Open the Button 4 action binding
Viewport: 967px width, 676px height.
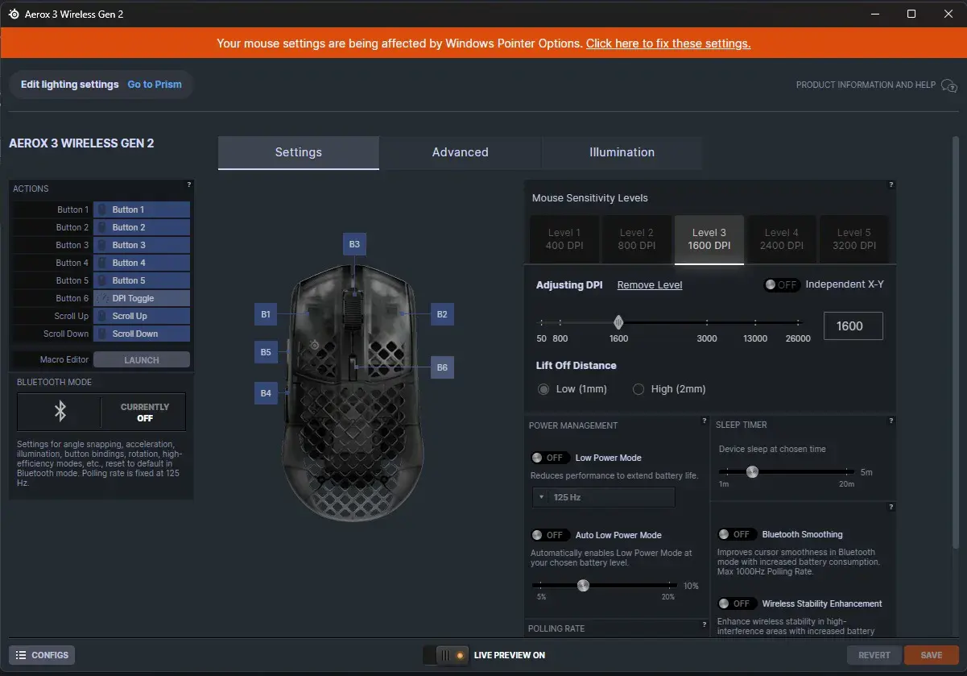point(142,263)
